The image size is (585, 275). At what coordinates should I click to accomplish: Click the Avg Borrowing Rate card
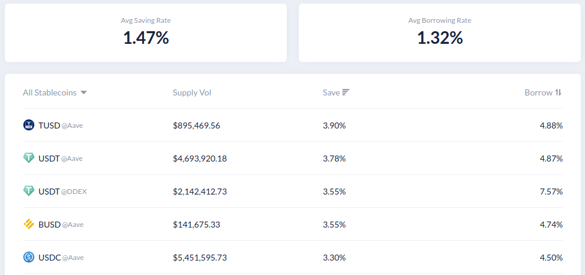click(x=439, y=32)
